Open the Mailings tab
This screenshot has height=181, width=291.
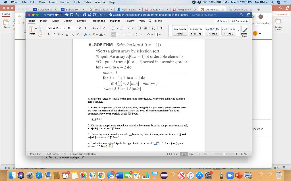tap(115, 21)
